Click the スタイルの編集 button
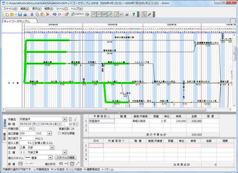The height and width of the screenshot is (173, 238). [66, 158]
